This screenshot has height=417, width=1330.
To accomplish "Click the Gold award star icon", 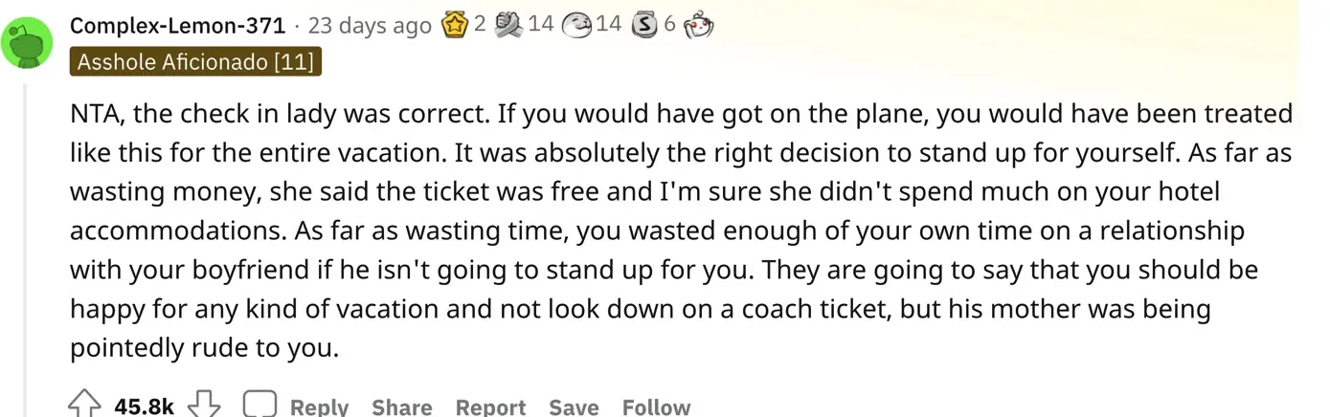I will (x=454, y=26).
